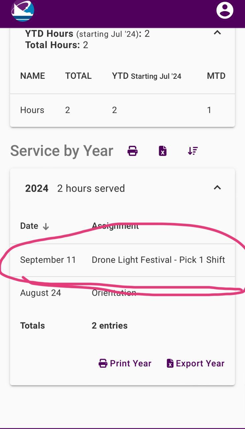The height and width of the screenshot is (429, 245).
Task: Click the file icon beside Export Year
Action: click(x=170, y=363)
